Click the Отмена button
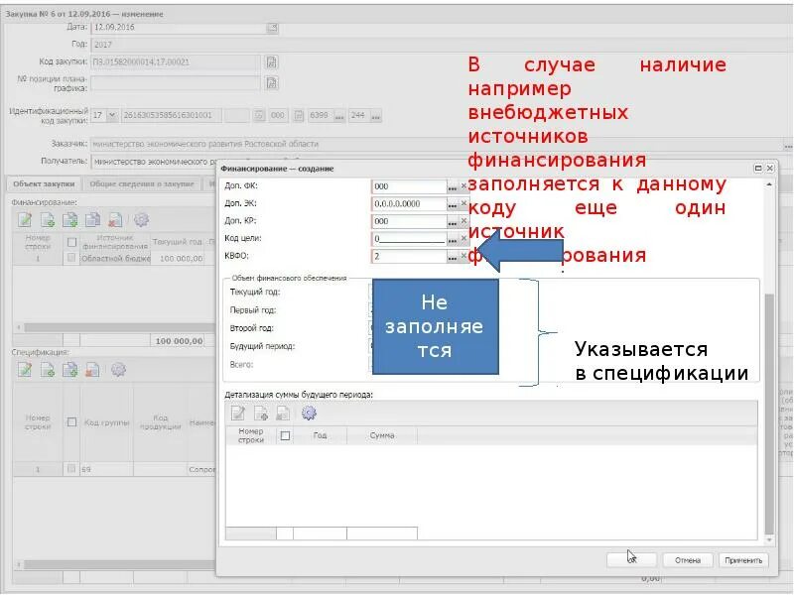 (687, 558)
